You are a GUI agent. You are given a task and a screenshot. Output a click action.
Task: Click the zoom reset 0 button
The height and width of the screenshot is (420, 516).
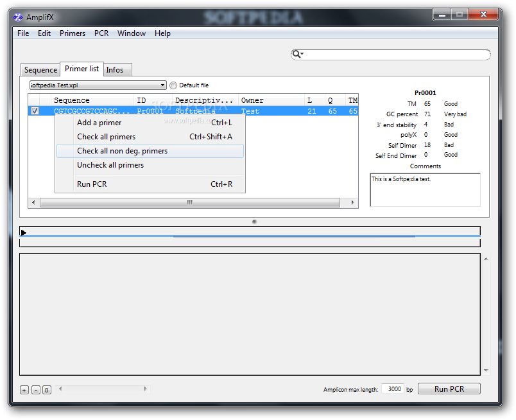[47, 390]
